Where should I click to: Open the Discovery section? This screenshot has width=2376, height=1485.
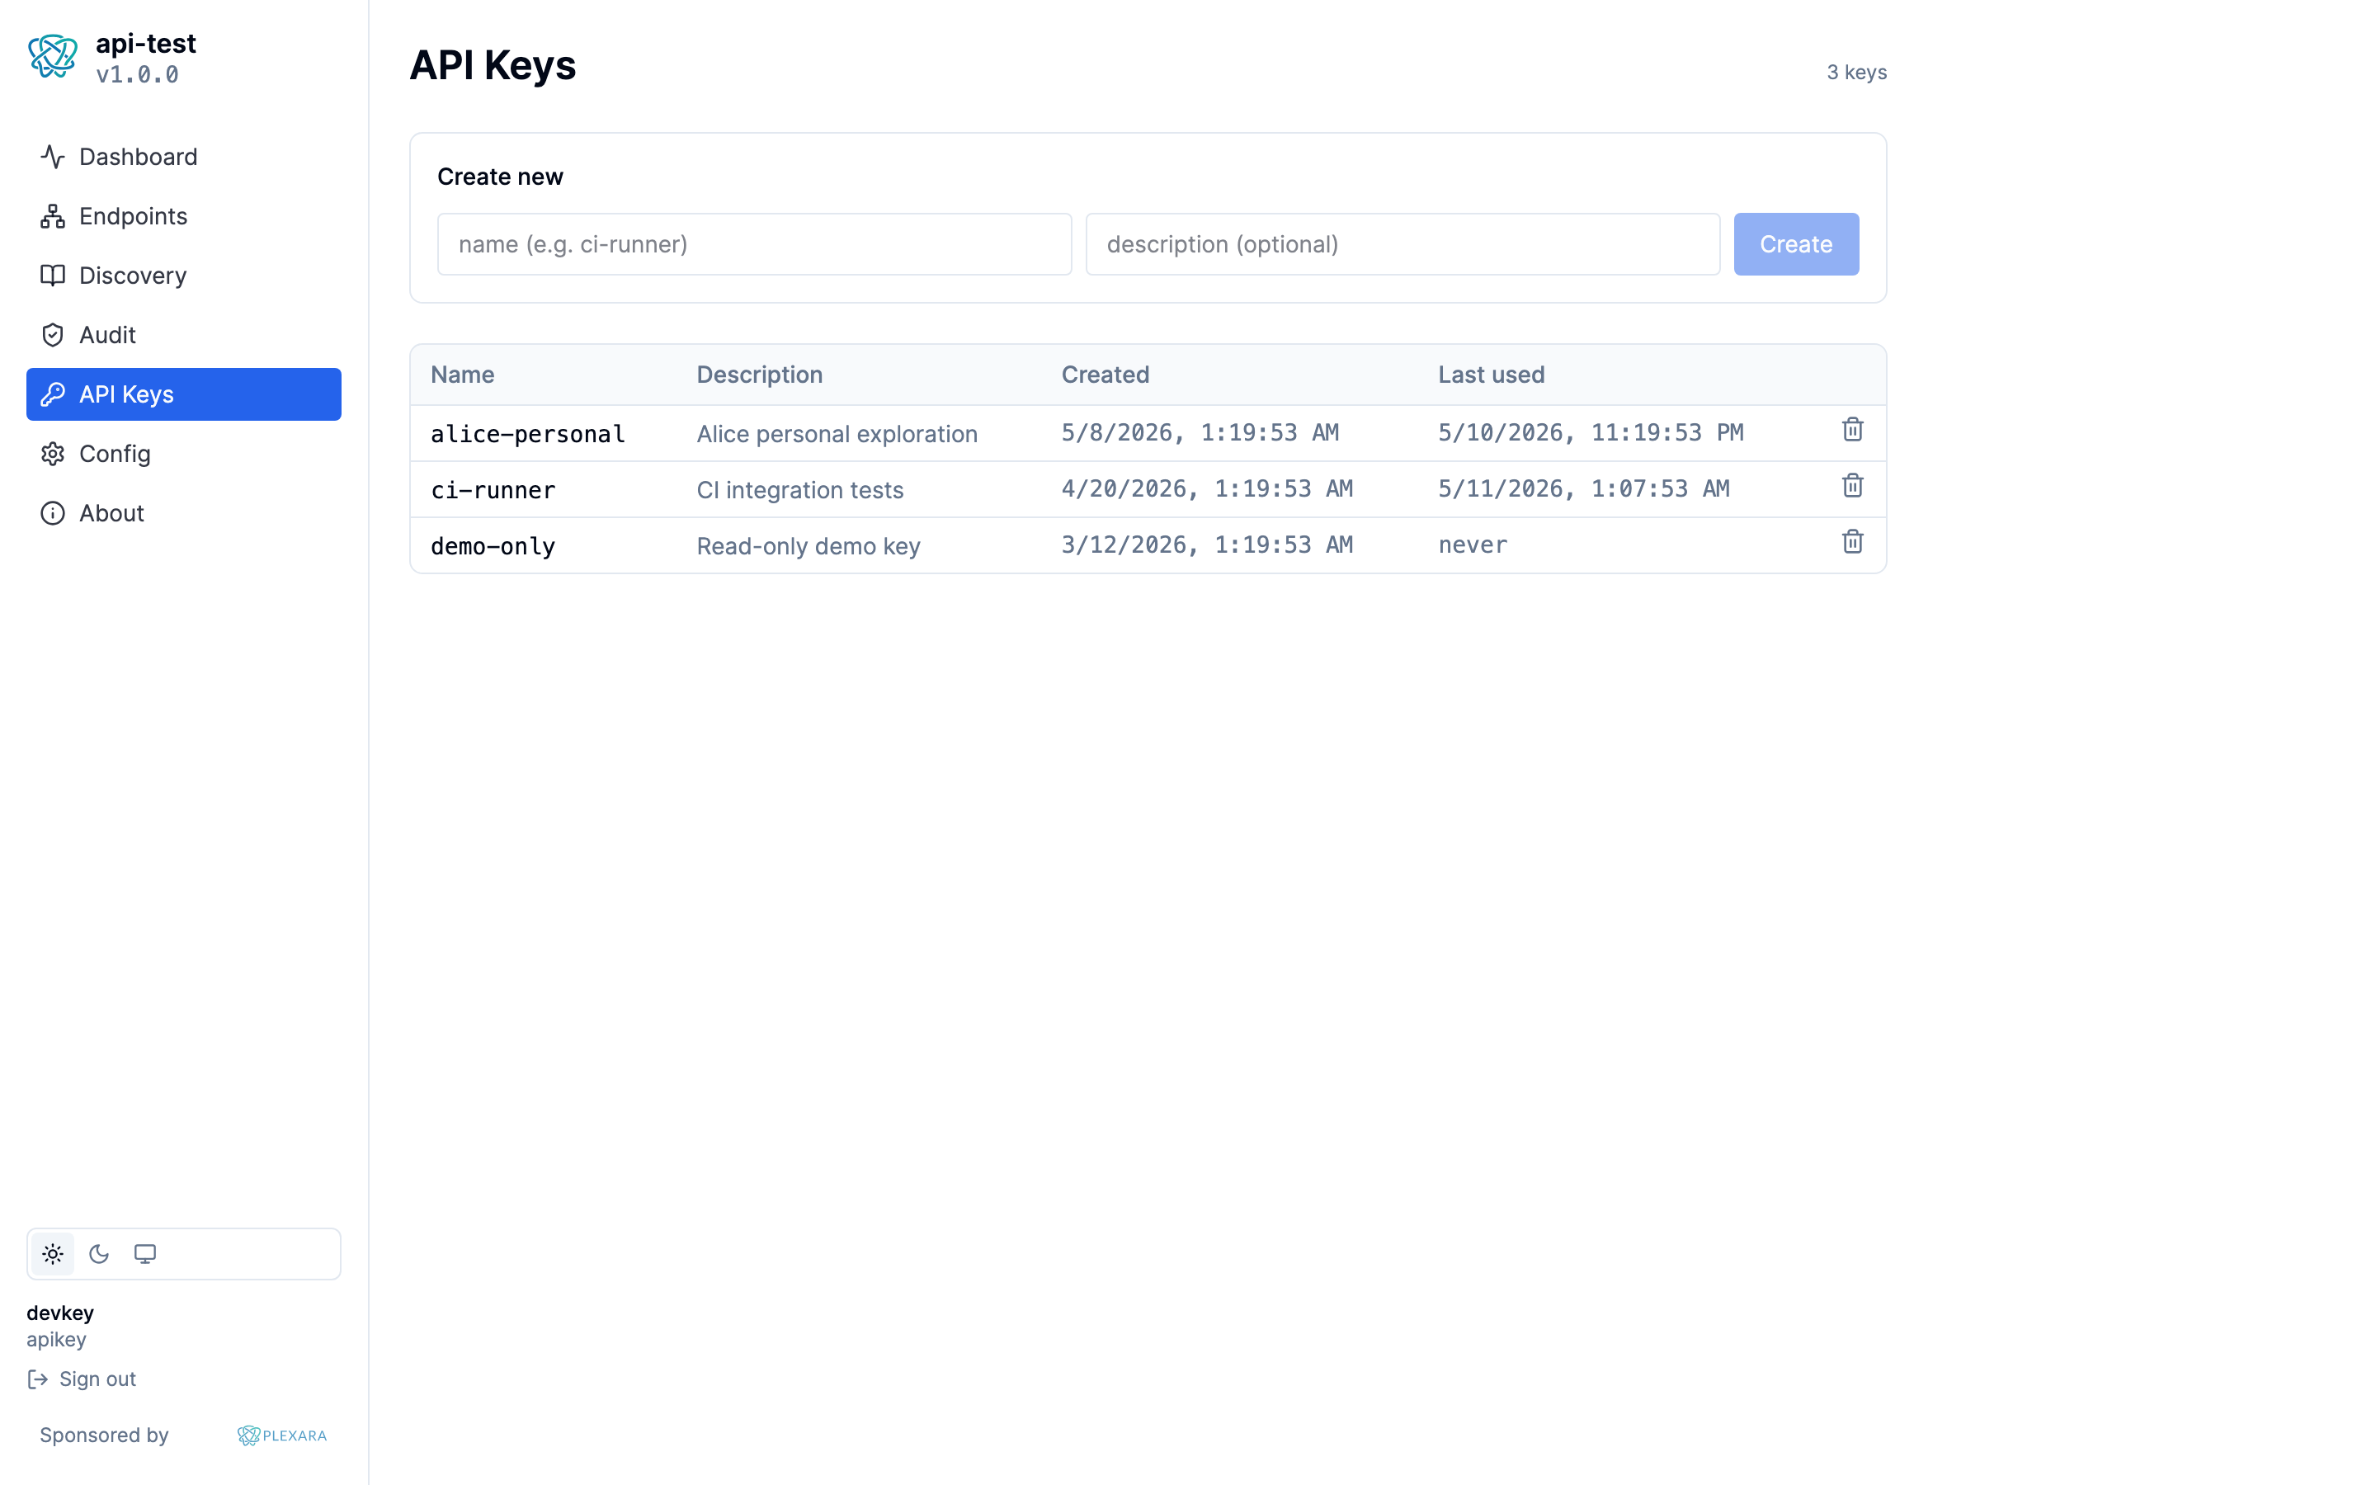coord(184,276)
